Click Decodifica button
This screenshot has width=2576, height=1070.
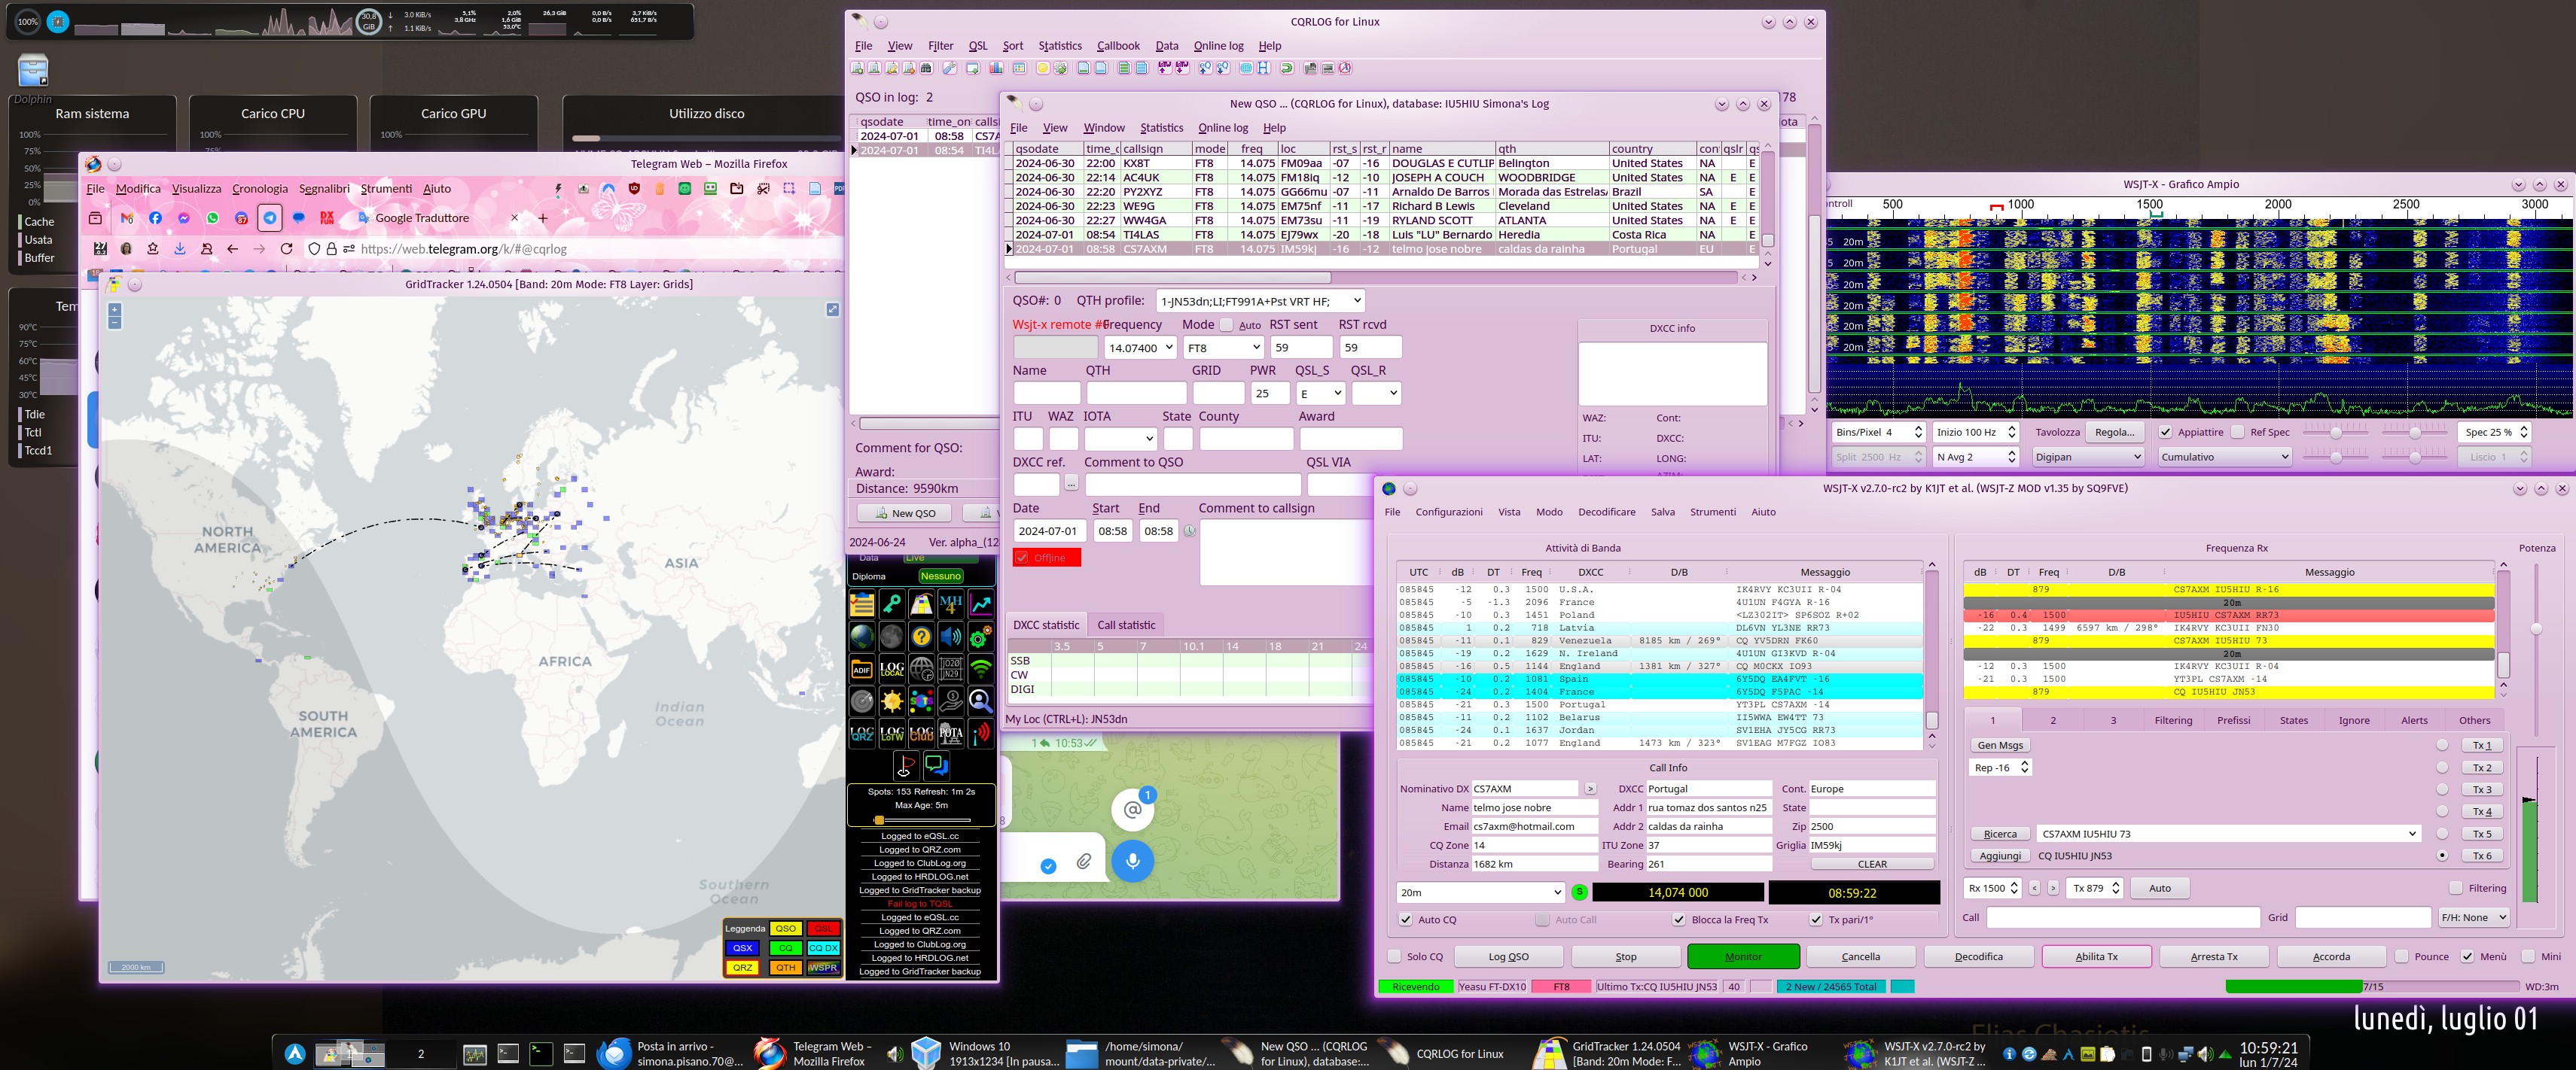(x=1978, y=956)
